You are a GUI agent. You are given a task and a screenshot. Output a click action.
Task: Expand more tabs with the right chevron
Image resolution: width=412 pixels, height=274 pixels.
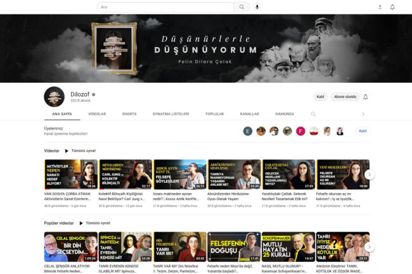(x=363, y=114)
